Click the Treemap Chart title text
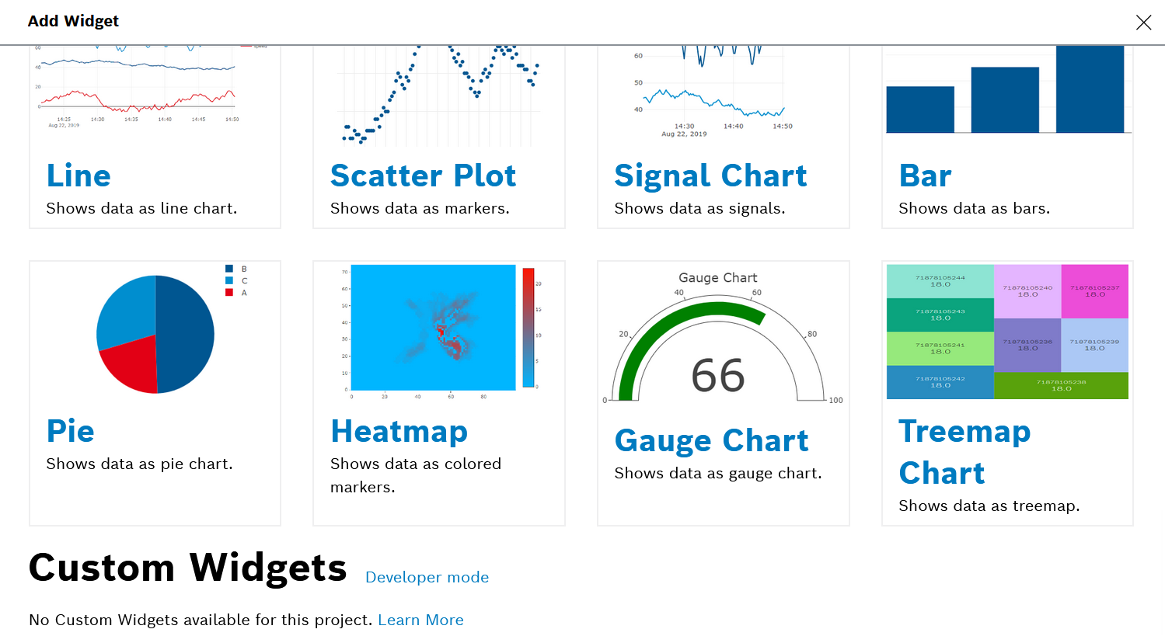Image resolution: width=1165 pixels, height=643 pixels. pos(964,452)
